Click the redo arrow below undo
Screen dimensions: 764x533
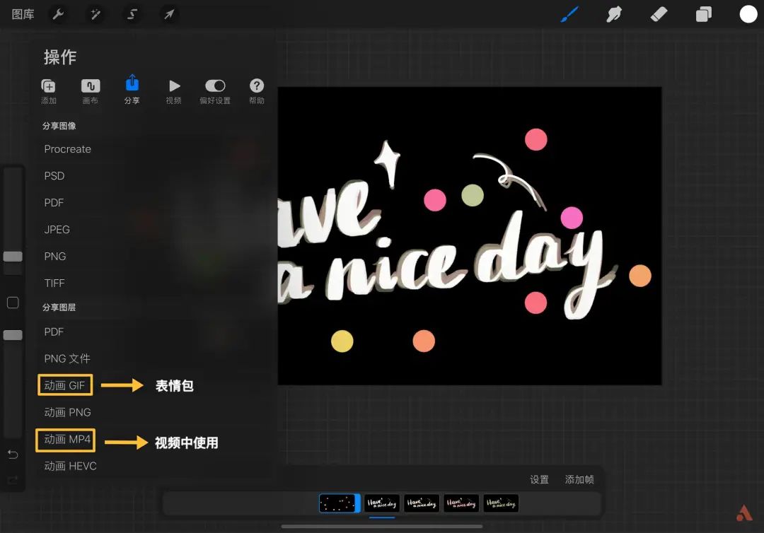pyautogui.click(x=13, y=480)
